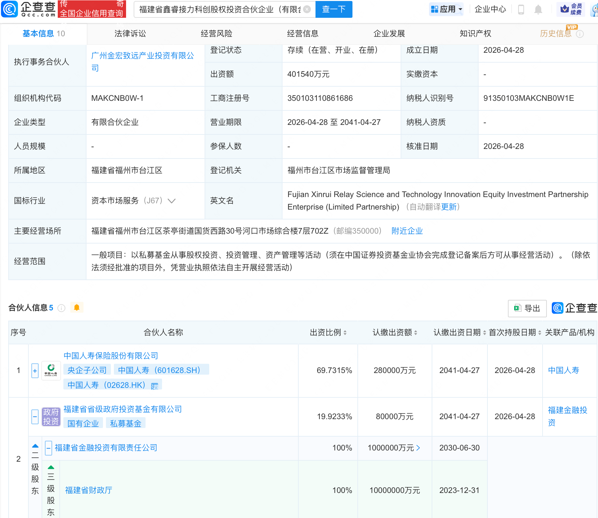The image size is (598, 518).
Task: Open the notification bell icon in top bar
Action: coord(538,10)
